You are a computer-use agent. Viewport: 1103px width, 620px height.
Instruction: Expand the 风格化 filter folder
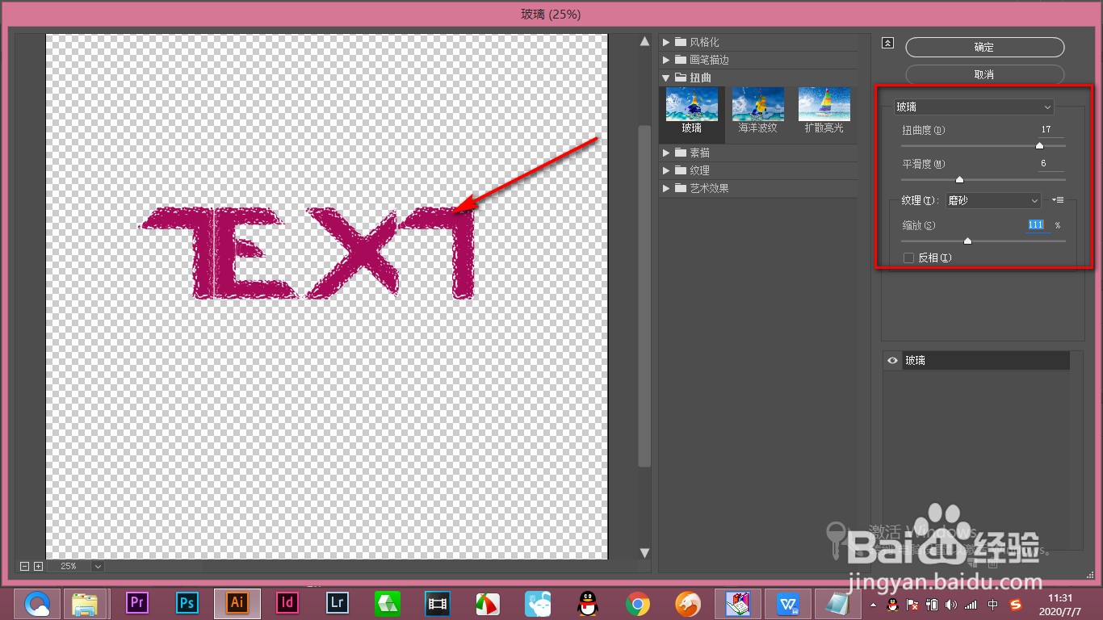click(x=666, y=42)
